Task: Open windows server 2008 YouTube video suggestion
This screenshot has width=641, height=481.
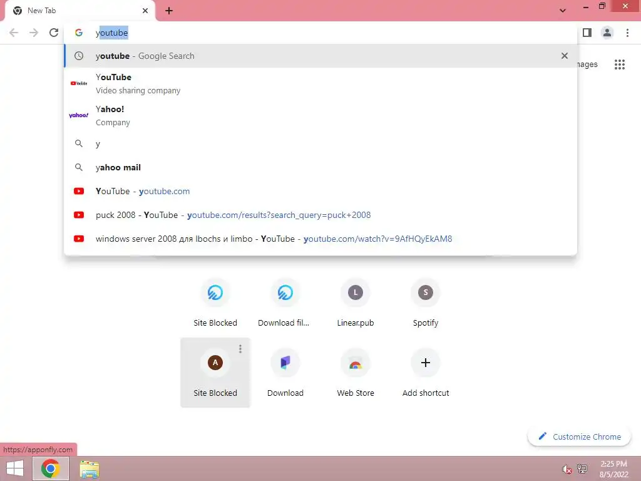Action: (x=320, y=239)
